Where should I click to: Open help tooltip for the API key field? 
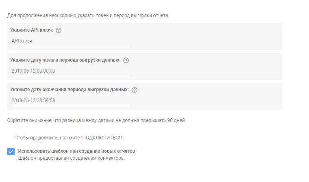[58, 30]
